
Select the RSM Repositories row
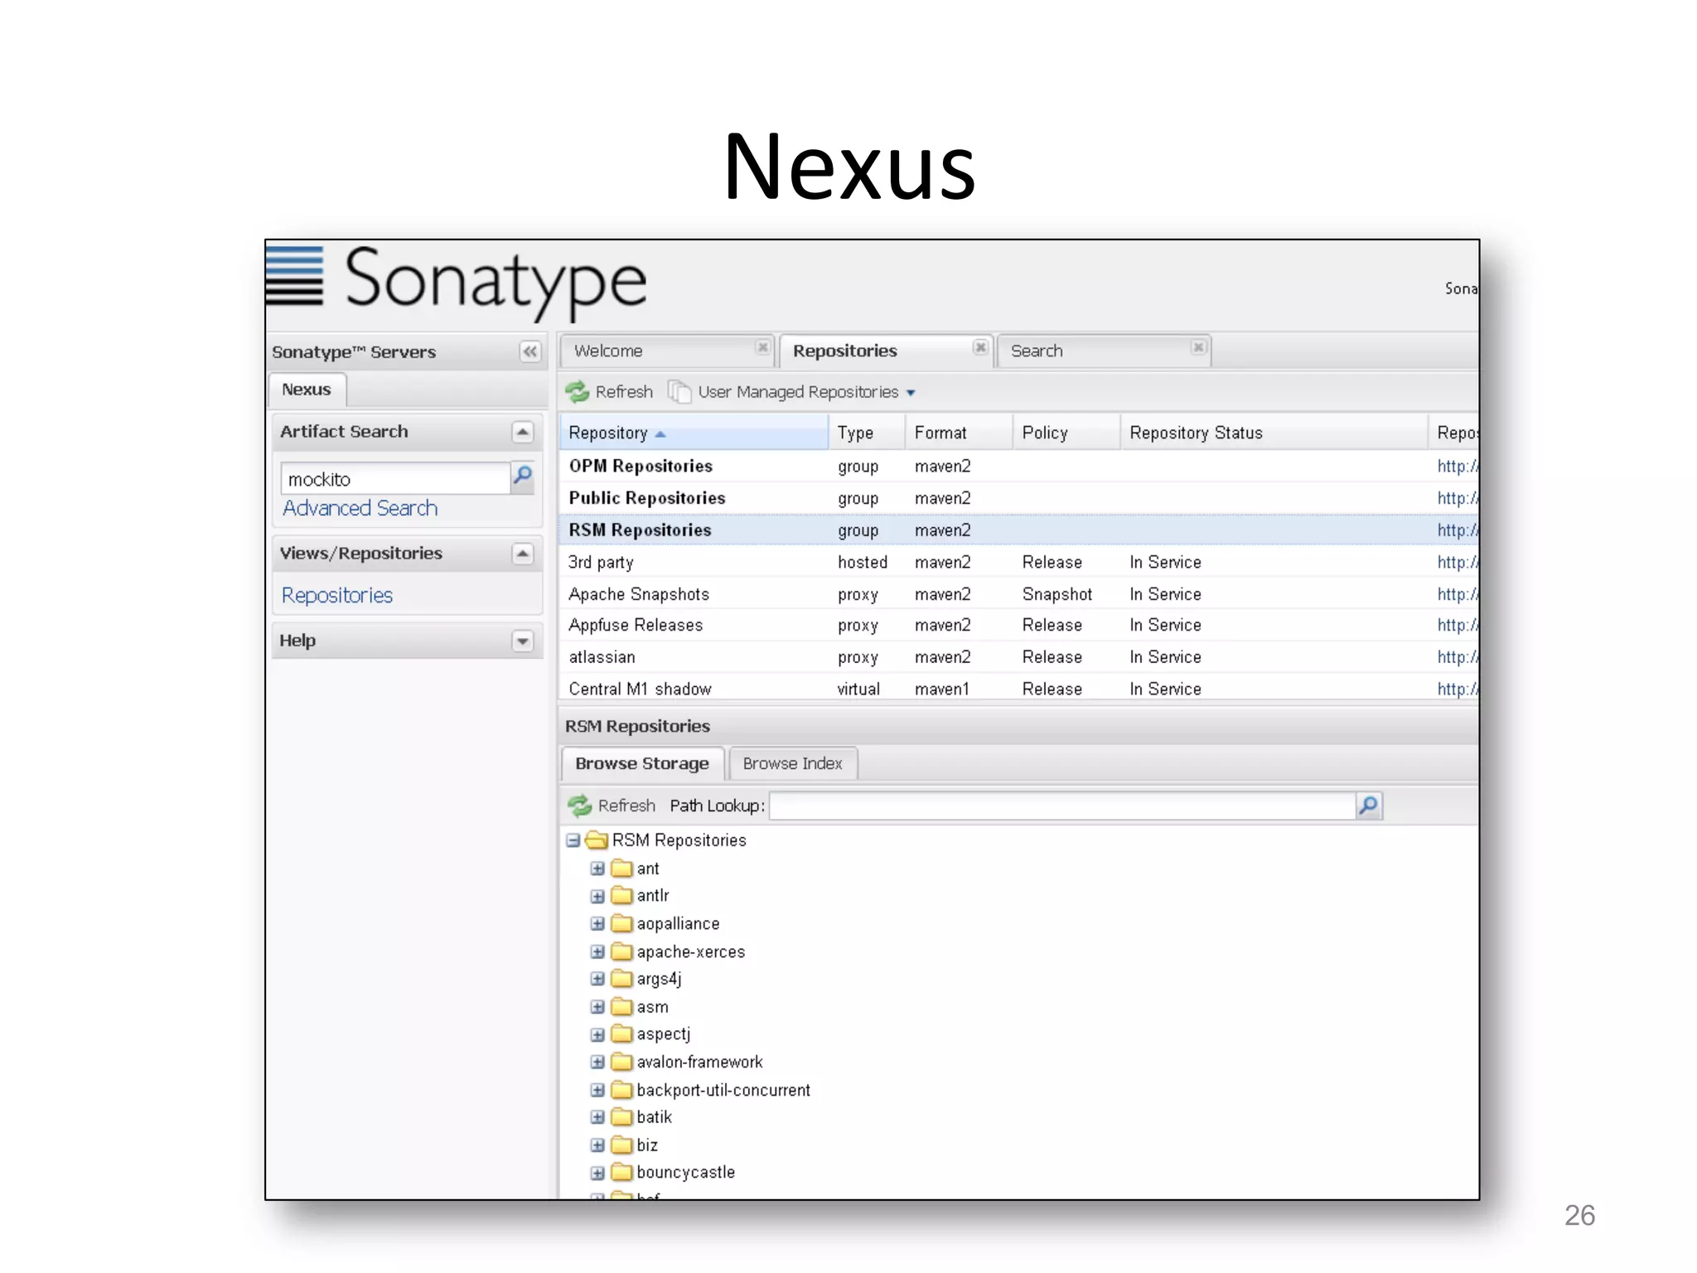coord(1020,530)
